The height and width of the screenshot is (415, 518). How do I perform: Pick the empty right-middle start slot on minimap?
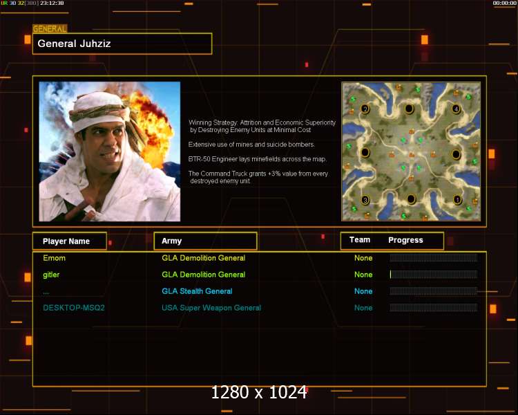pos(457,154)
